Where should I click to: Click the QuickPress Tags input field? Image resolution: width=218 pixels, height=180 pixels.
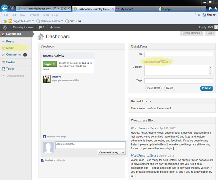(179, 81)
